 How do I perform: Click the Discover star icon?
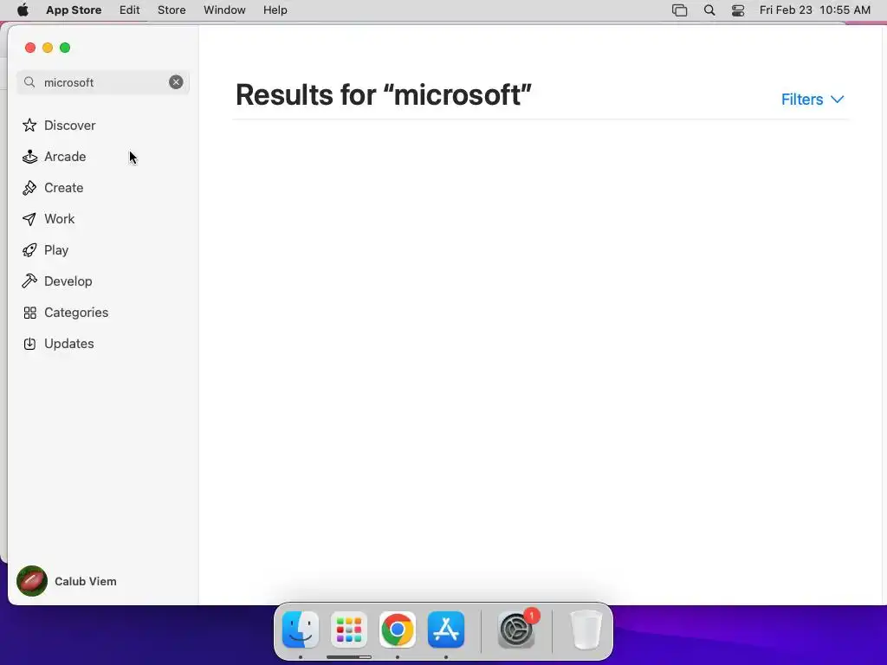tap(29, 125)
